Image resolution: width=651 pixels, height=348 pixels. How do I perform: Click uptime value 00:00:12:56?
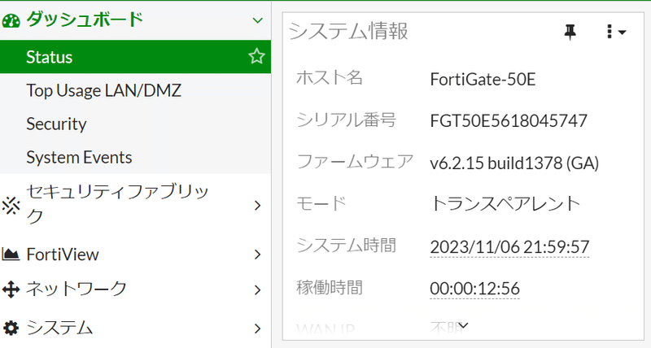pyautogui.click(x=474, y=289)
